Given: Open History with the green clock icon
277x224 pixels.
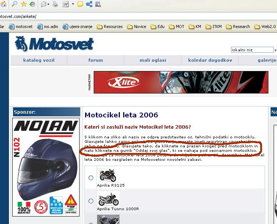Looking at the screenshot, I should click(x=32, y=4).
